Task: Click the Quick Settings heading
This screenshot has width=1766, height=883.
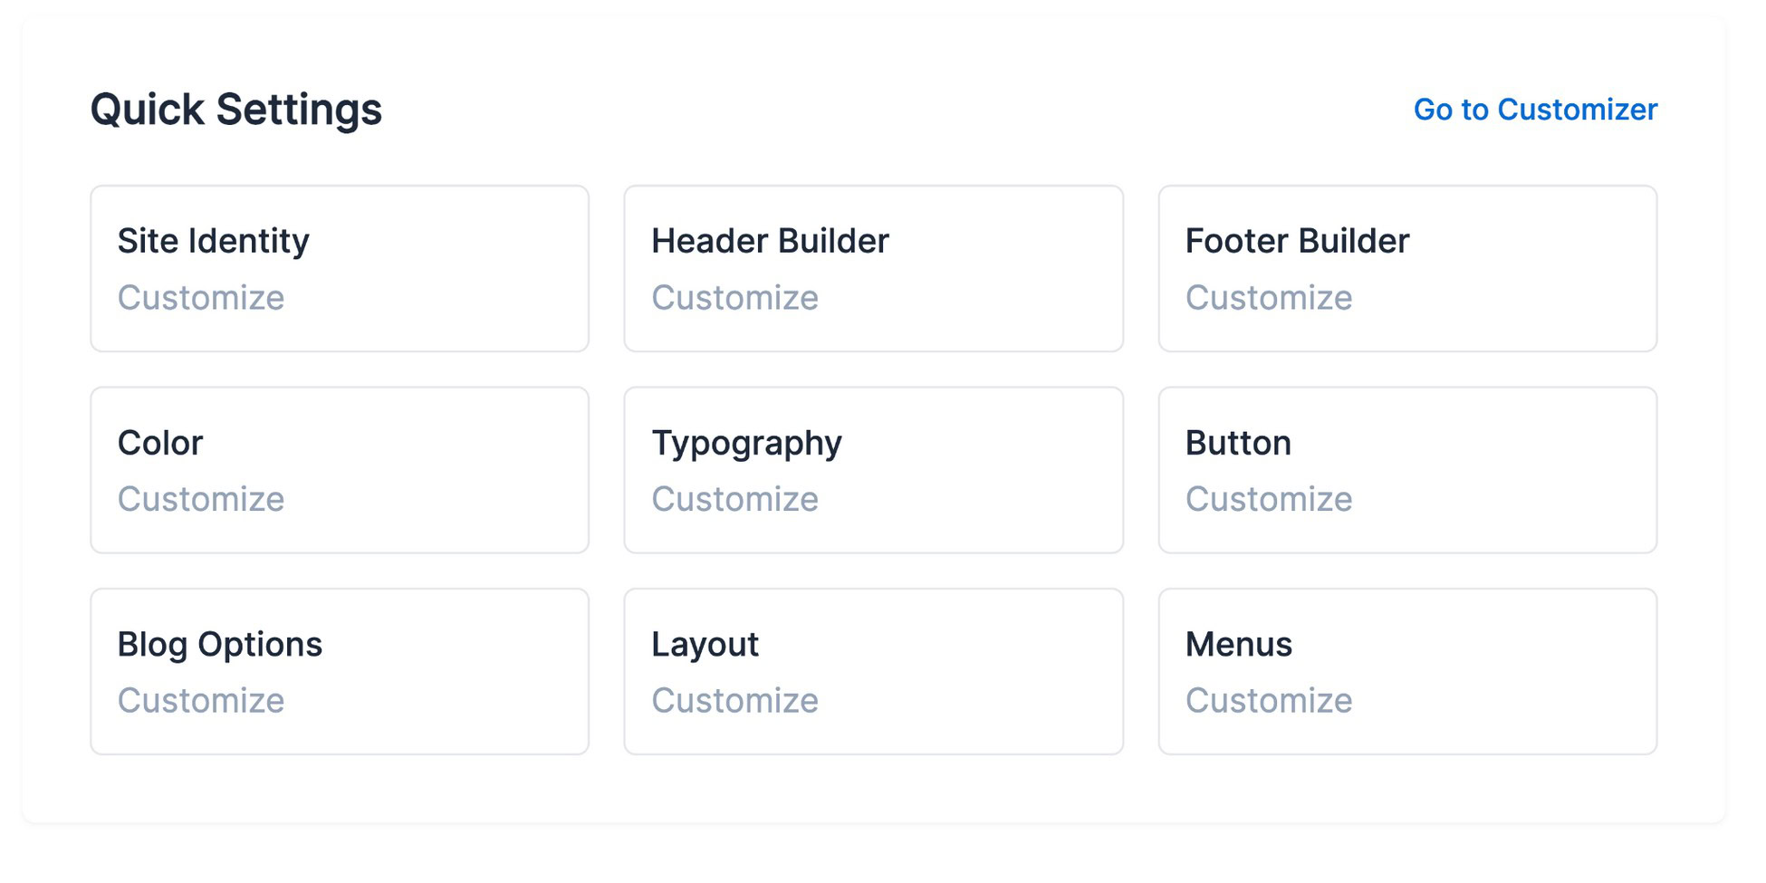Action: point(236,110)
